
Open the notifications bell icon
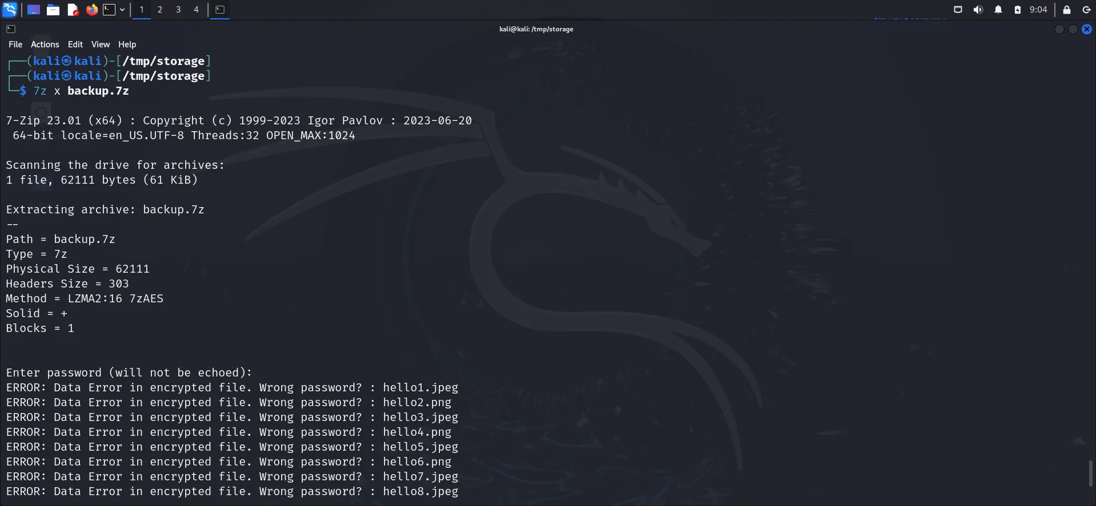click(x=998, y=10)
